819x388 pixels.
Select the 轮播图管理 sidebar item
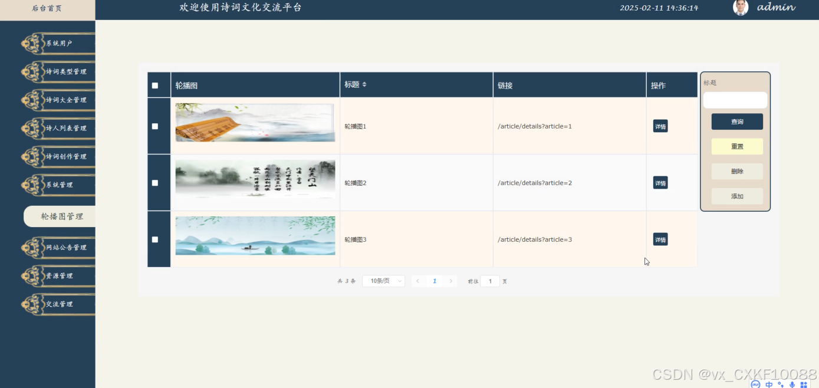pos(60,216)
